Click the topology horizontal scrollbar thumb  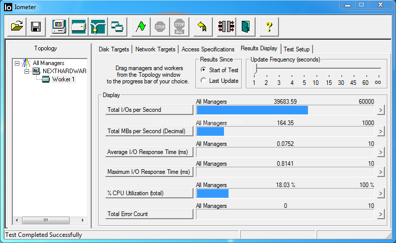[46, 220]
